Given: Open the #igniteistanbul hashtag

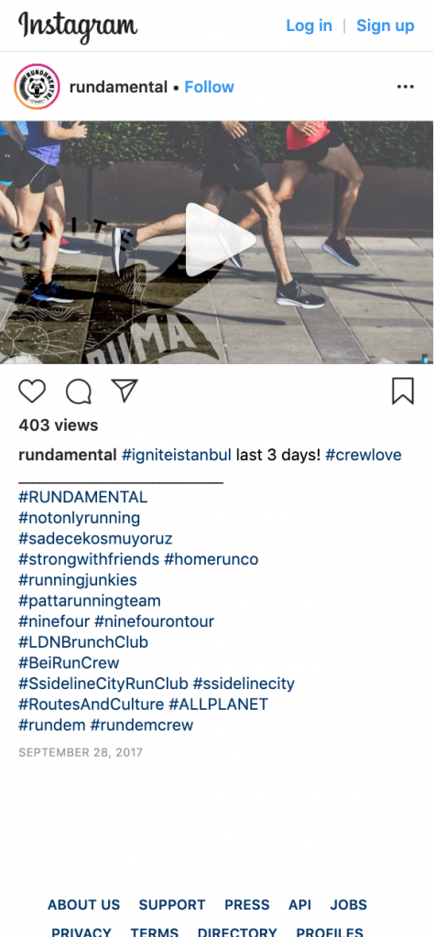Looking at the screenshot, I should tap(177, 455).
